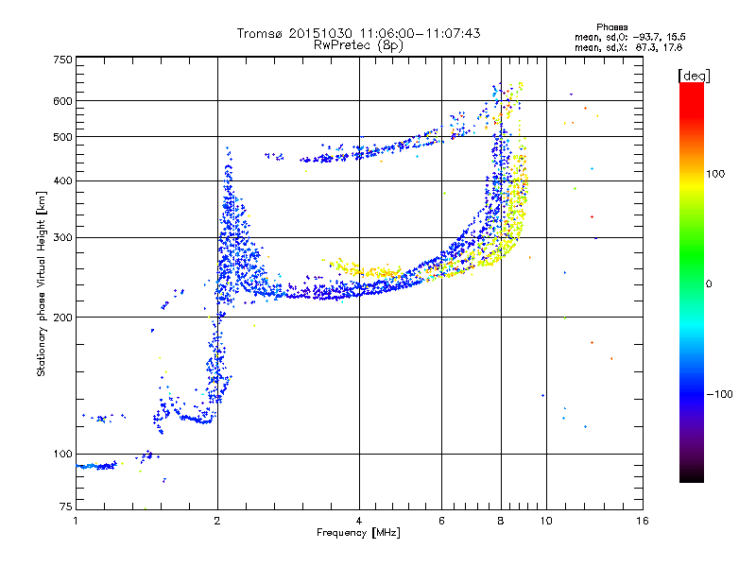Click the plot title 'Tromsø 20151030 11:06:00-11:07:43'
The width and height of the screenshot is (756, 567).
(x=358, y=33)
